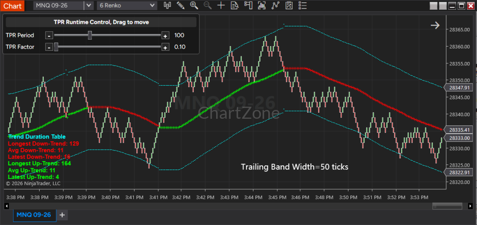Open the indicators line-graph icon
The width and height of the screenshot is (477, 225).
[x=275, y=5]
